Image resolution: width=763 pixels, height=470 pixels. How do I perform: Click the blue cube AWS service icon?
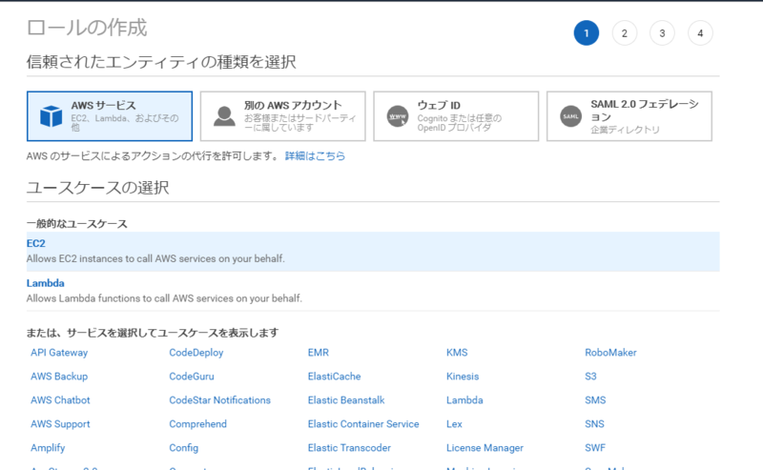tap(52, 116)
